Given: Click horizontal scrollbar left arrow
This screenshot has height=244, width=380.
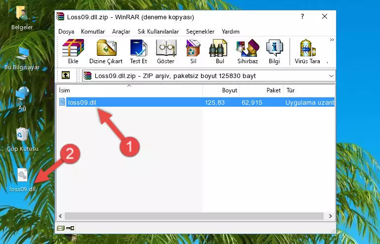Looking at the screenshot, I should tap(60, 216).
